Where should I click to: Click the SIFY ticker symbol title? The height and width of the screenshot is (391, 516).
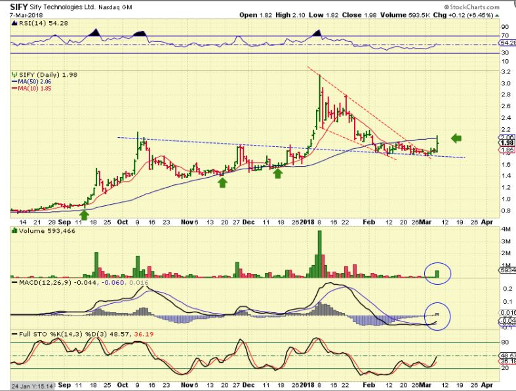tap(19, 7)
